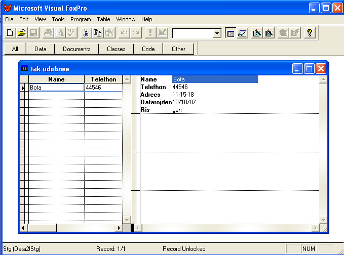344x255 pixels.
Task: Click the Help question mark icon
Action: 310,33
